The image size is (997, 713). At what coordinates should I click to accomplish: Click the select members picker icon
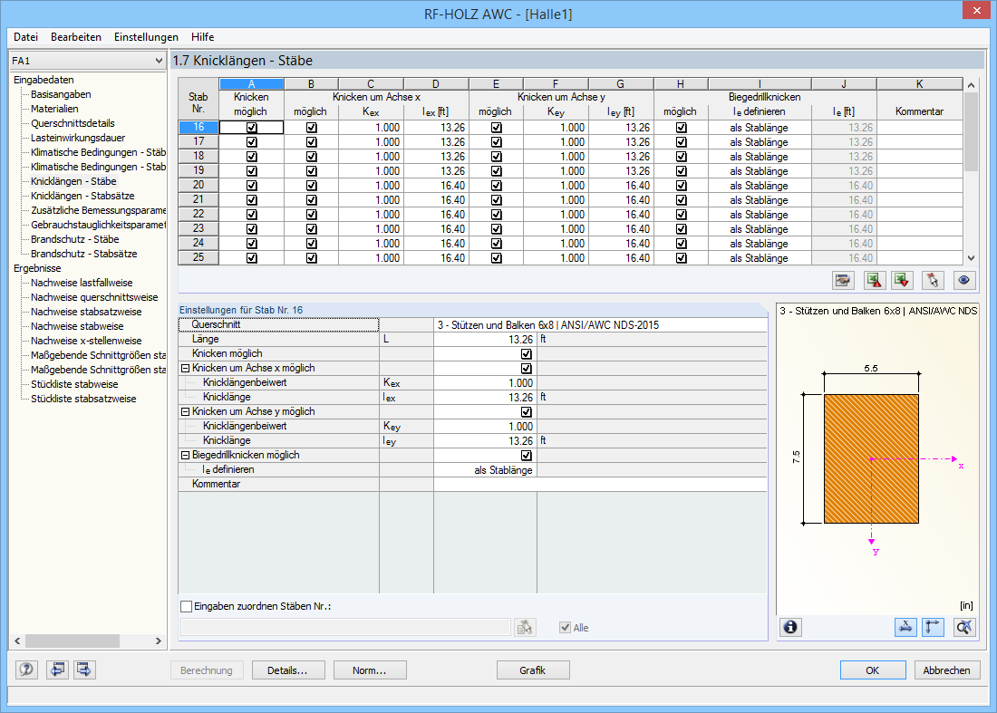pyautogui.click(x=525, y=628)
